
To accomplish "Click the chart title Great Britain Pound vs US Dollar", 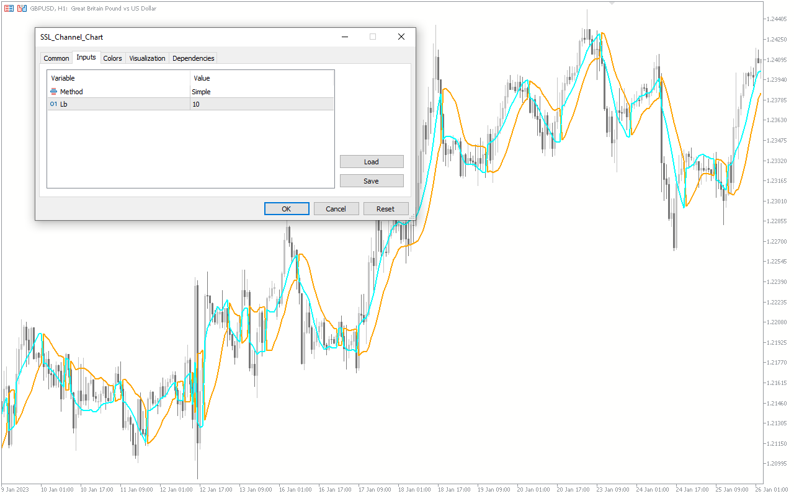I will tap(114, 9).
